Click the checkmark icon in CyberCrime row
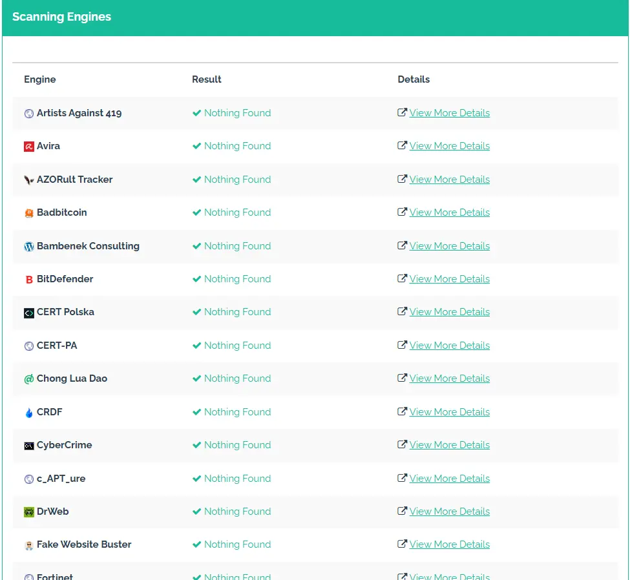 point(196,445)
